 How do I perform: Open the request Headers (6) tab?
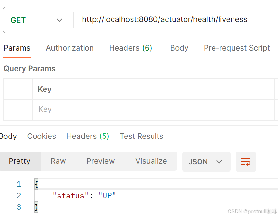coord(131,48)
